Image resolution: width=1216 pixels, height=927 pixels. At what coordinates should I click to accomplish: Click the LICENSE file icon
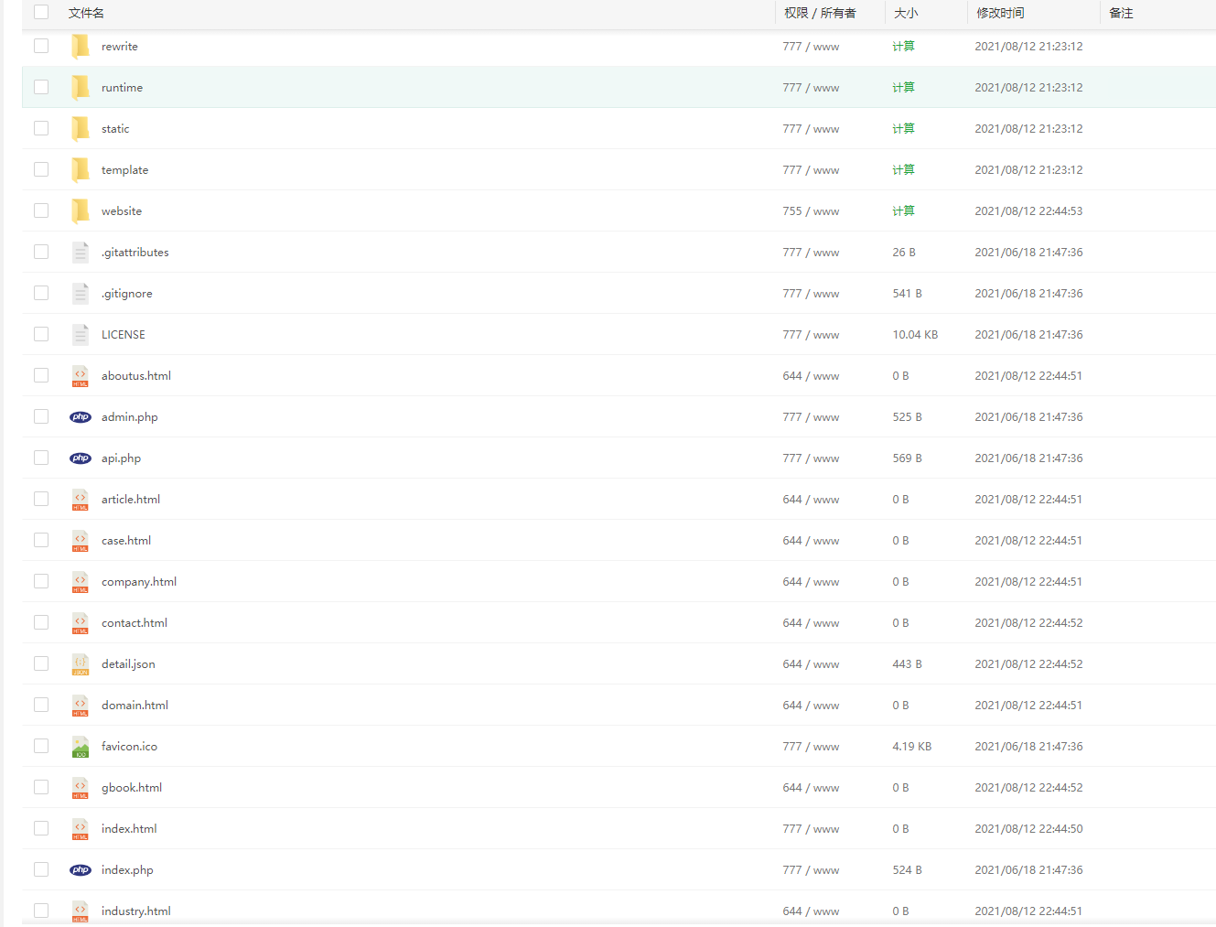(81, 334)
